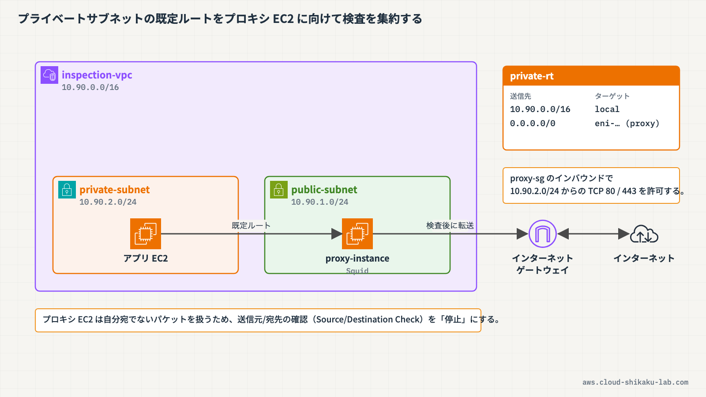Click the 10.90.2.0/24 subnet CIDR
The height and width of the screenshot is (397, 706).
click(108, 202)
